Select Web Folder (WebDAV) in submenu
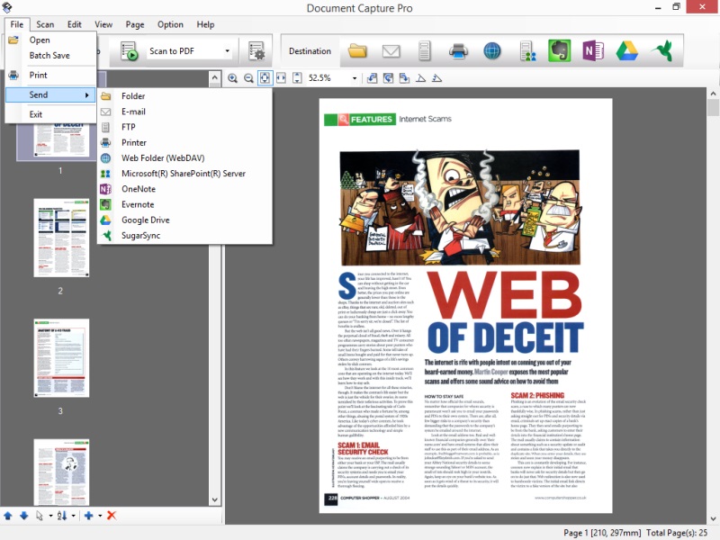 (x=184, y=158)
